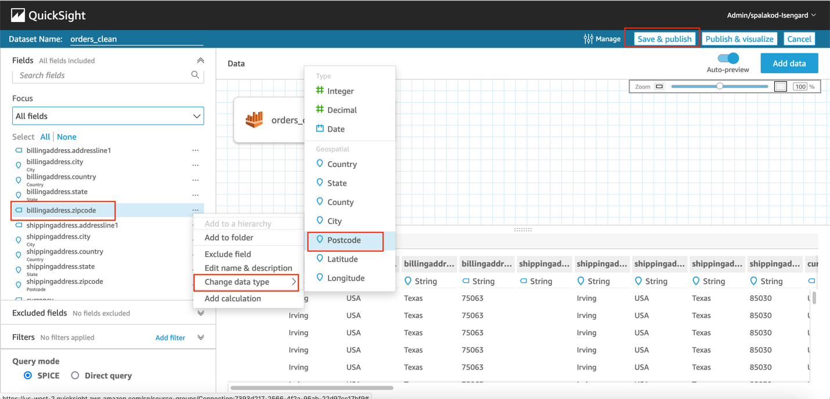Viewport: 830px width, 399px height.
Task: Click the hash icon next to Integer
Action: coord(320,90)
